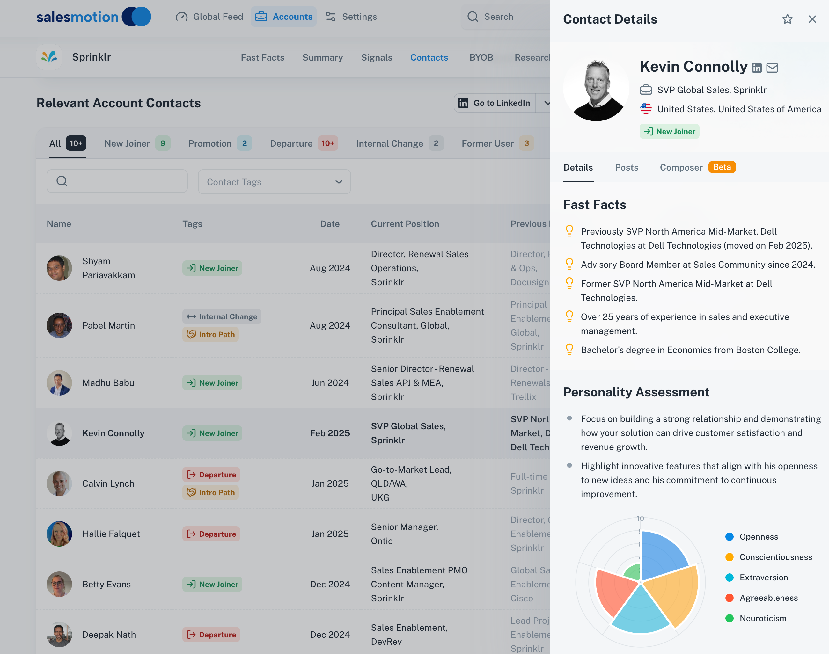Image resolution: width=829 pixels, height=654 pixels.
Task: Toggle Neuroticism legend color dot
Action: coord(730,618)
